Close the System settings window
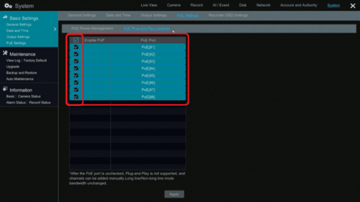This screenshot has height=202, width=360. click(353, 6)
